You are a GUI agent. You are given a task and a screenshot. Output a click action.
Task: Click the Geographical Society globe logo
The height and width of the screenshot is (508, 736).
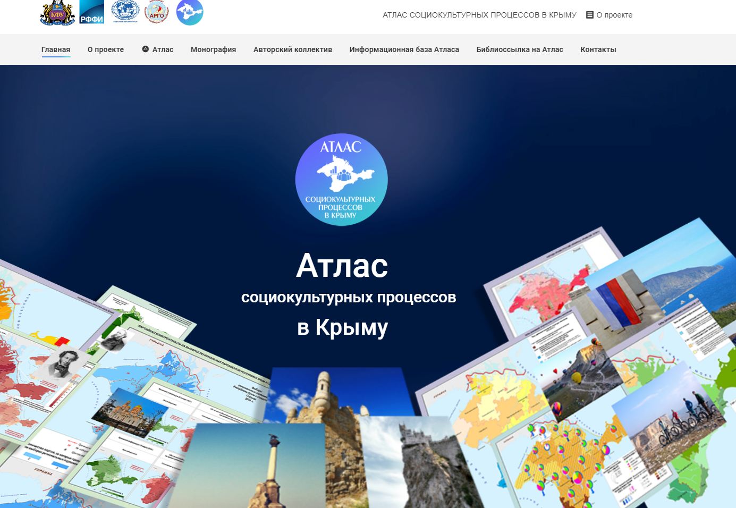point(125,11)
